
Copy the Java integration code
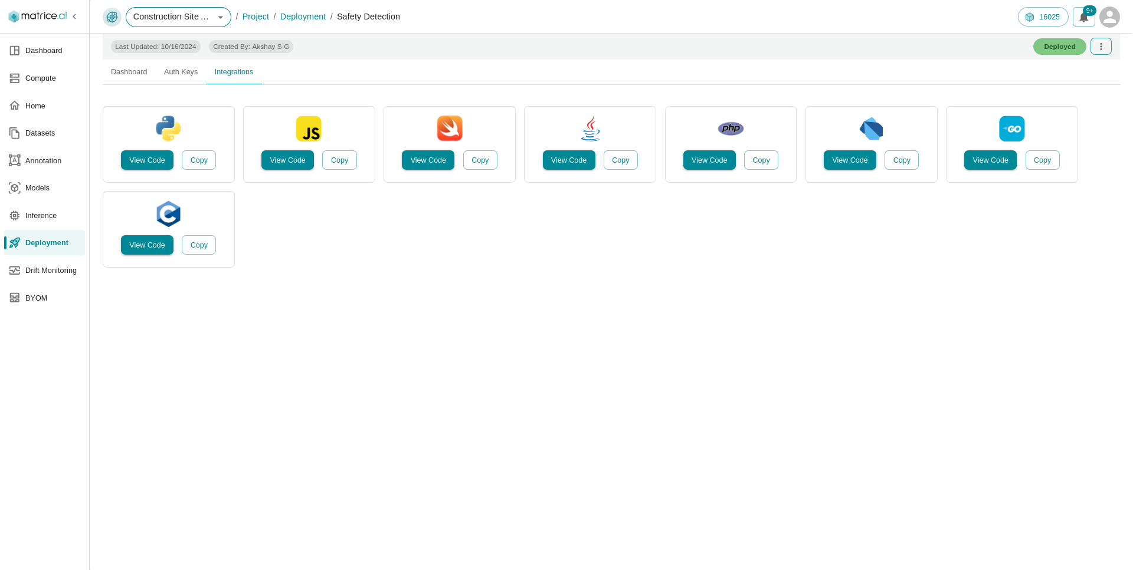click(621, 160)
